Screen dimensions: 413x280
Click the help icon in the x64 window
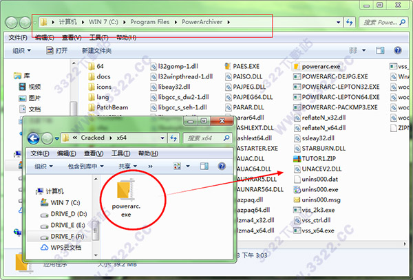[222, 166]
